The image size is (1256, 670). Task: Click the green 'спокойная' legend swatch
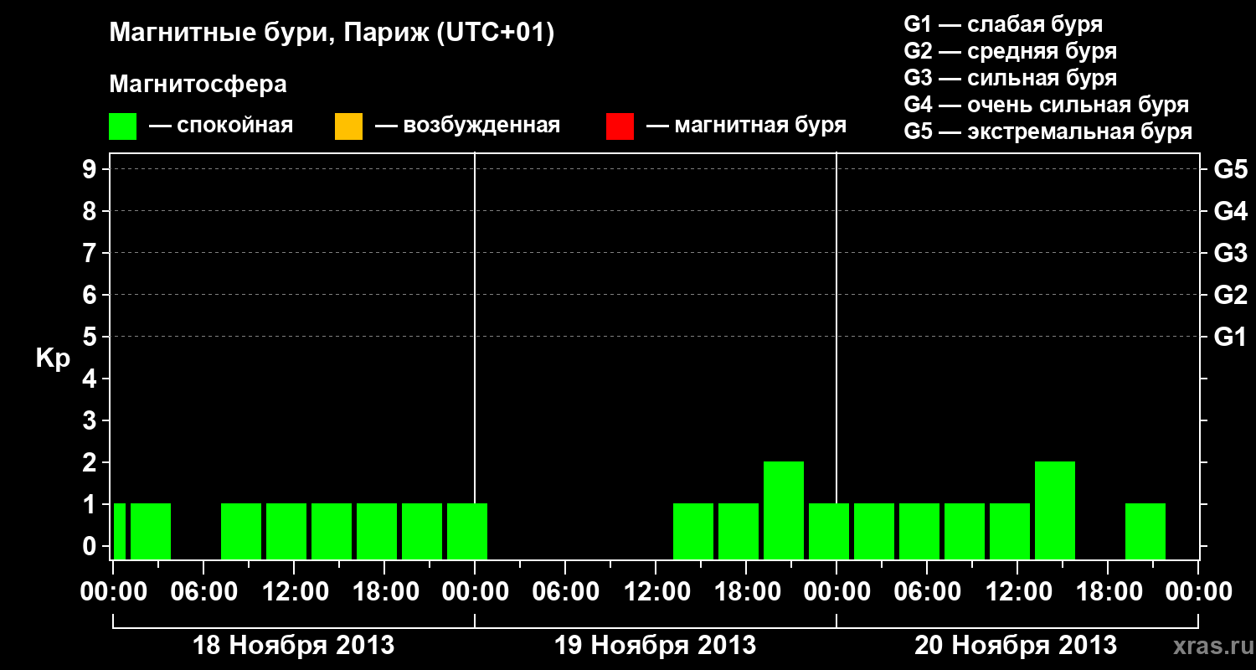(123, 126)
